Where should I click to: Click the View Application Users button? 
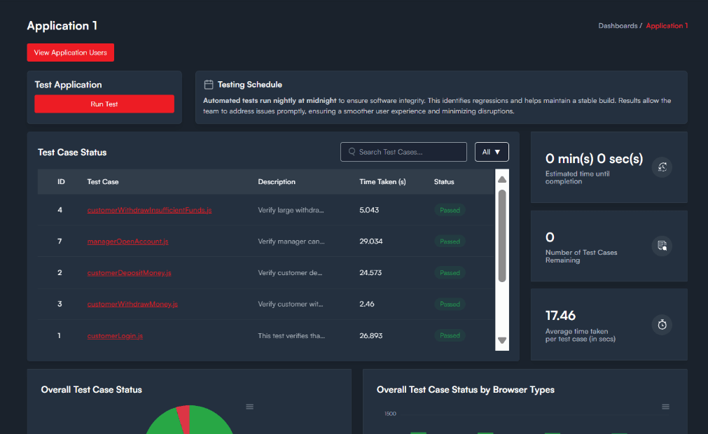click(x=71, y=52)
